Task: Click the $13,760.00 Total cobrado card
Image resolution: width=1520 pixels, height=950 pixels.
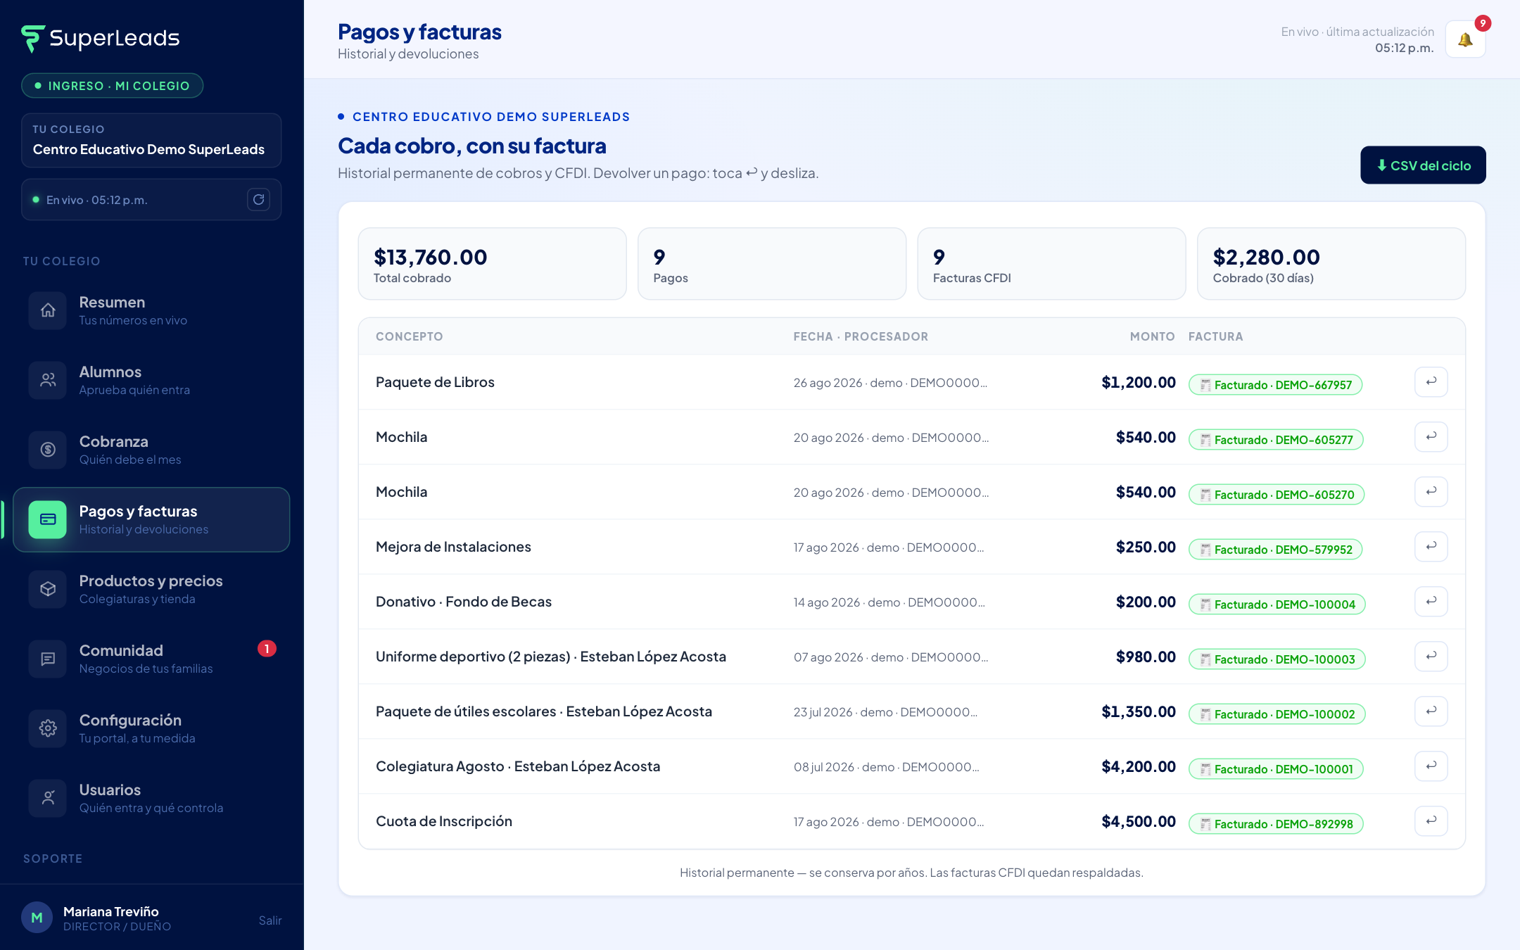Action: 492,264
